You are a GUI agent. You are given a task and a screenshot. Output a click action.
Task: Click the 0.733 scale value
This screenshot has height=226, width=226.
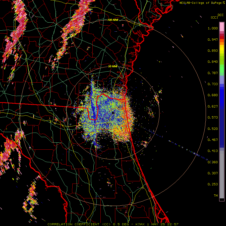point(213,84)
